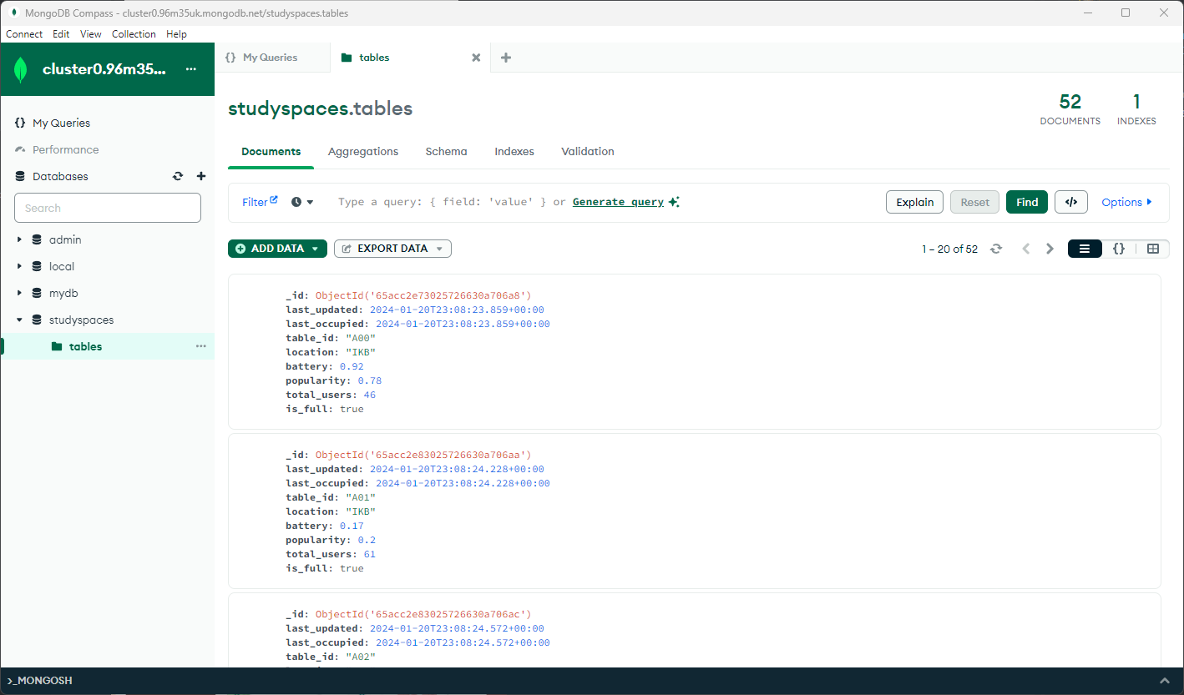
Task: Export query to language code button
Action: coord(1071,202)
